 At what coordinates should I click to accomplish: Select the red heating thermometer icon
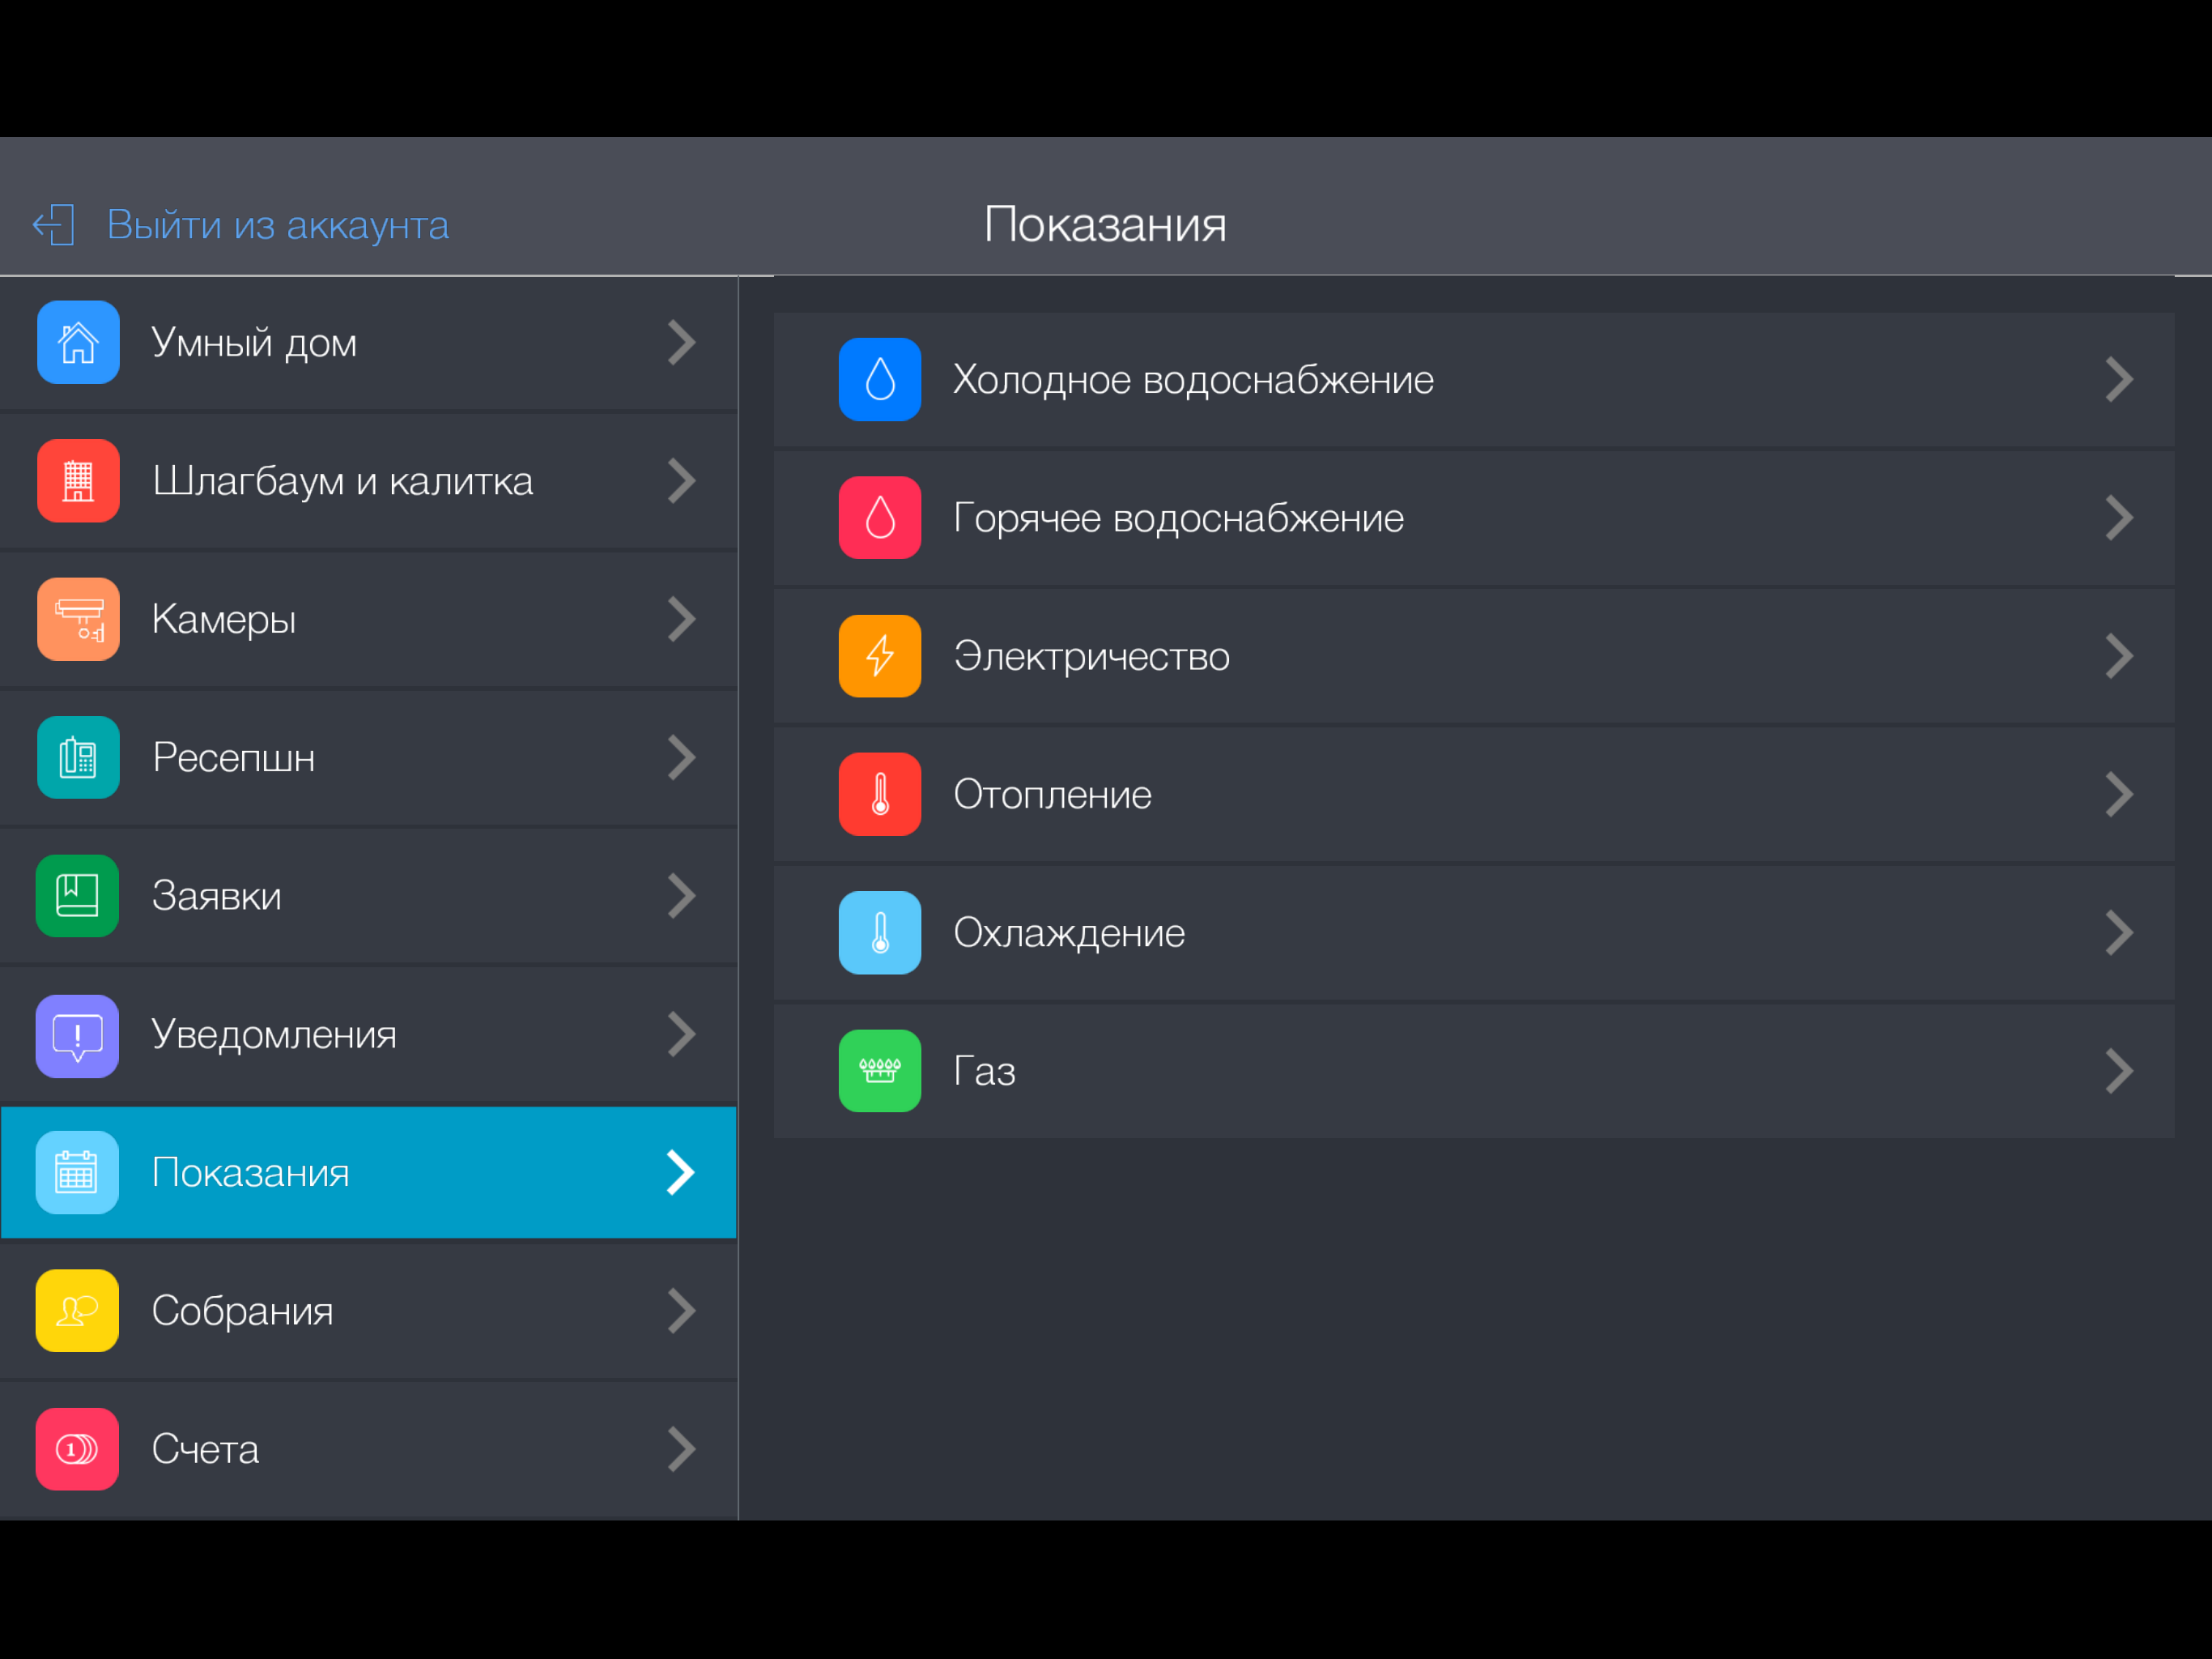[880, 795]
